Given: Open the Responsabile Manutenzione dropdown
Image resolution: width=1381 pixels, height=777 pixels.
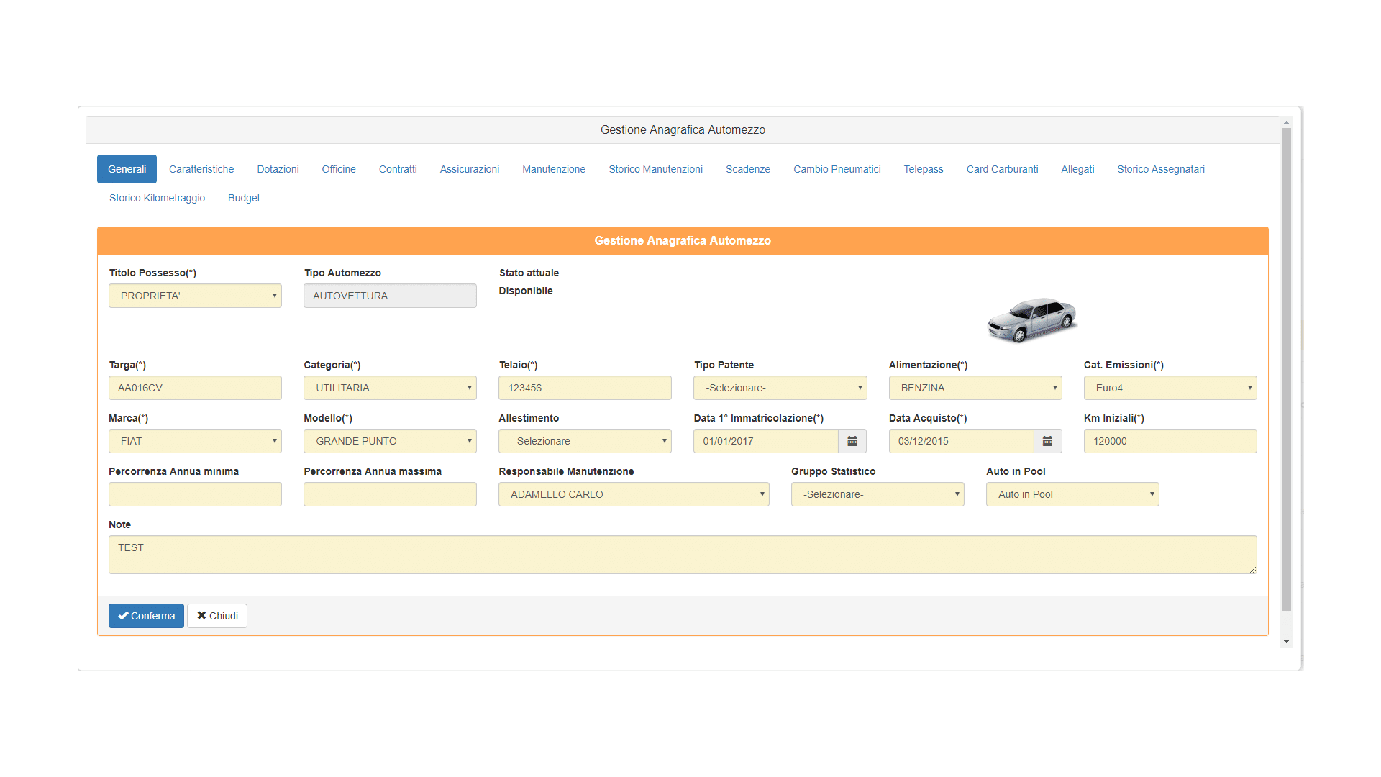Looking at the screenshot, I should point(633,494).
